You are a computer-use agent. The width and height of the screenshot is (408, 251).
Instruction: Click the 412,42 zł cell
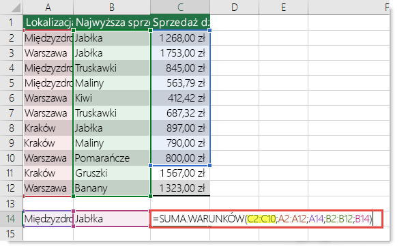pos(180,98)
